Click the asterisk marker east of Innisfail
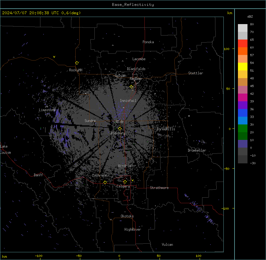 tap(155, 94)
